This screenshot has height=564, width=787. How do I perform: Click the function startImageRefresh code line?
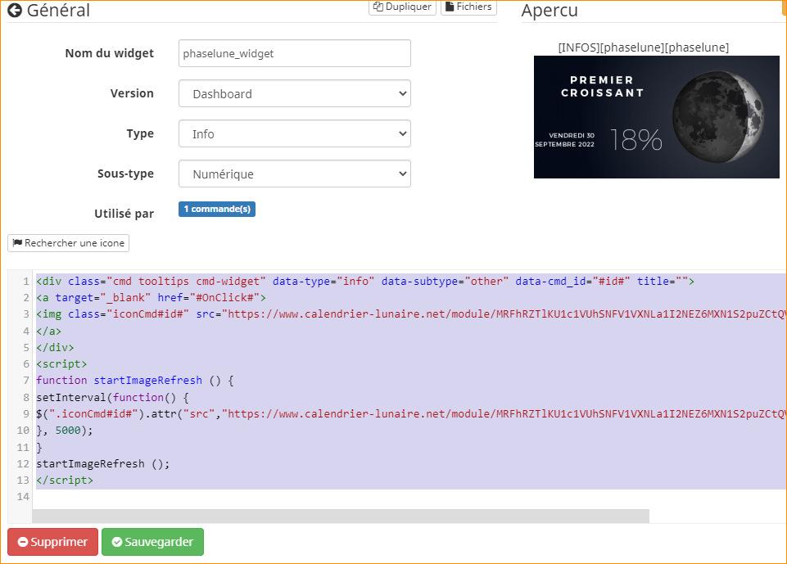135,381
